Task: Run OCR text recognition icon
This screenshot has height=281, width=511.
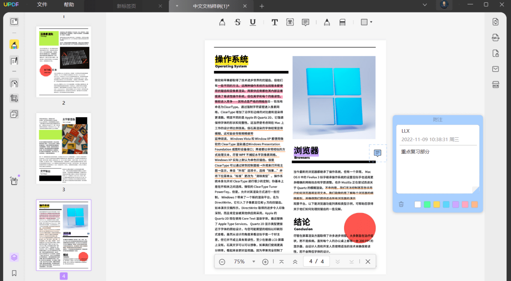Action: [496, 85]
